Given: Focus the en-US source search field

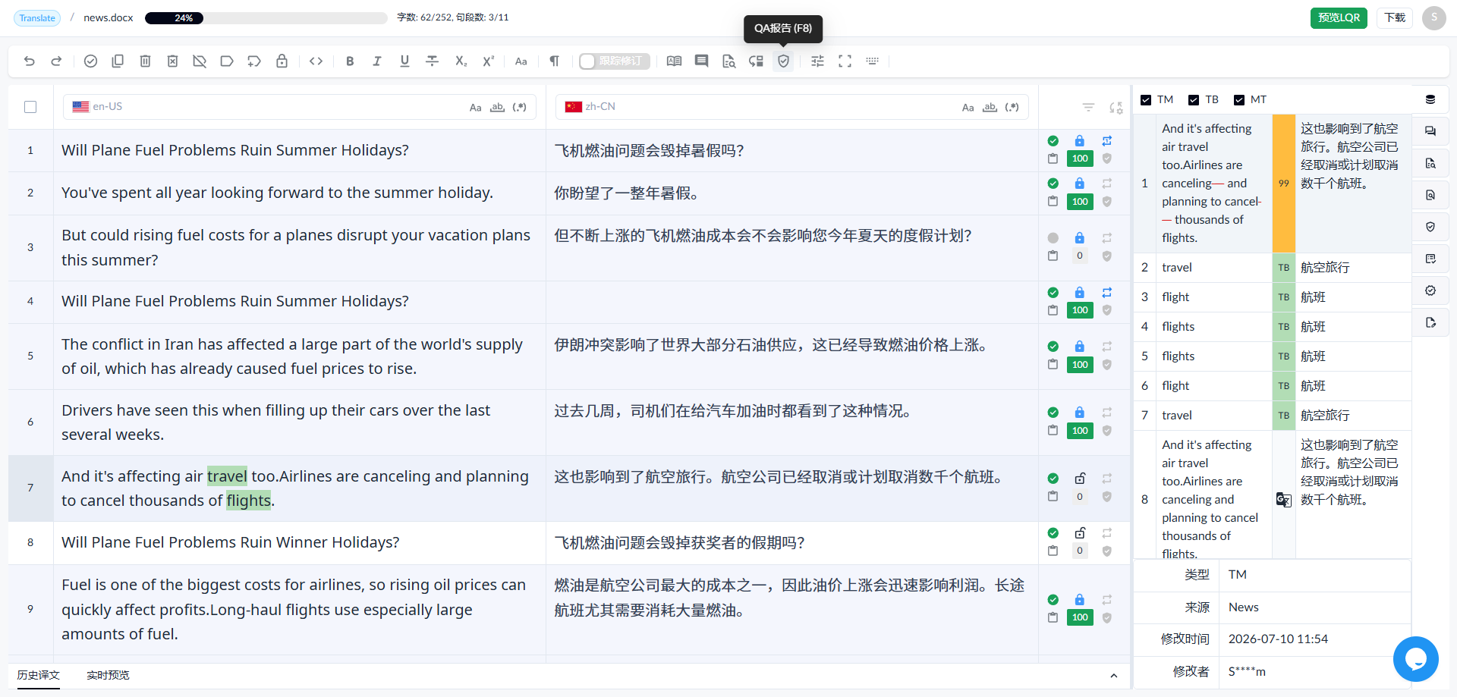Looking at the screenshot, I should [299, 107].
